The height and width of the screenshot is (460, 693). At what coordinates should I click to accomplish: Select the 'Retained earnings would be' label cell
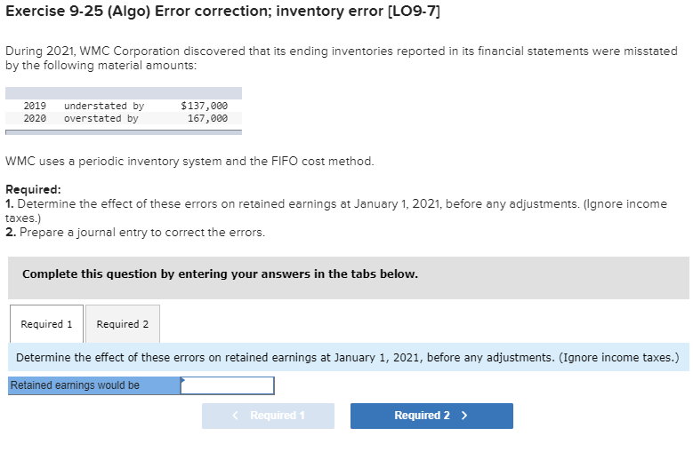pyautogui.click(x=94, y=385)
